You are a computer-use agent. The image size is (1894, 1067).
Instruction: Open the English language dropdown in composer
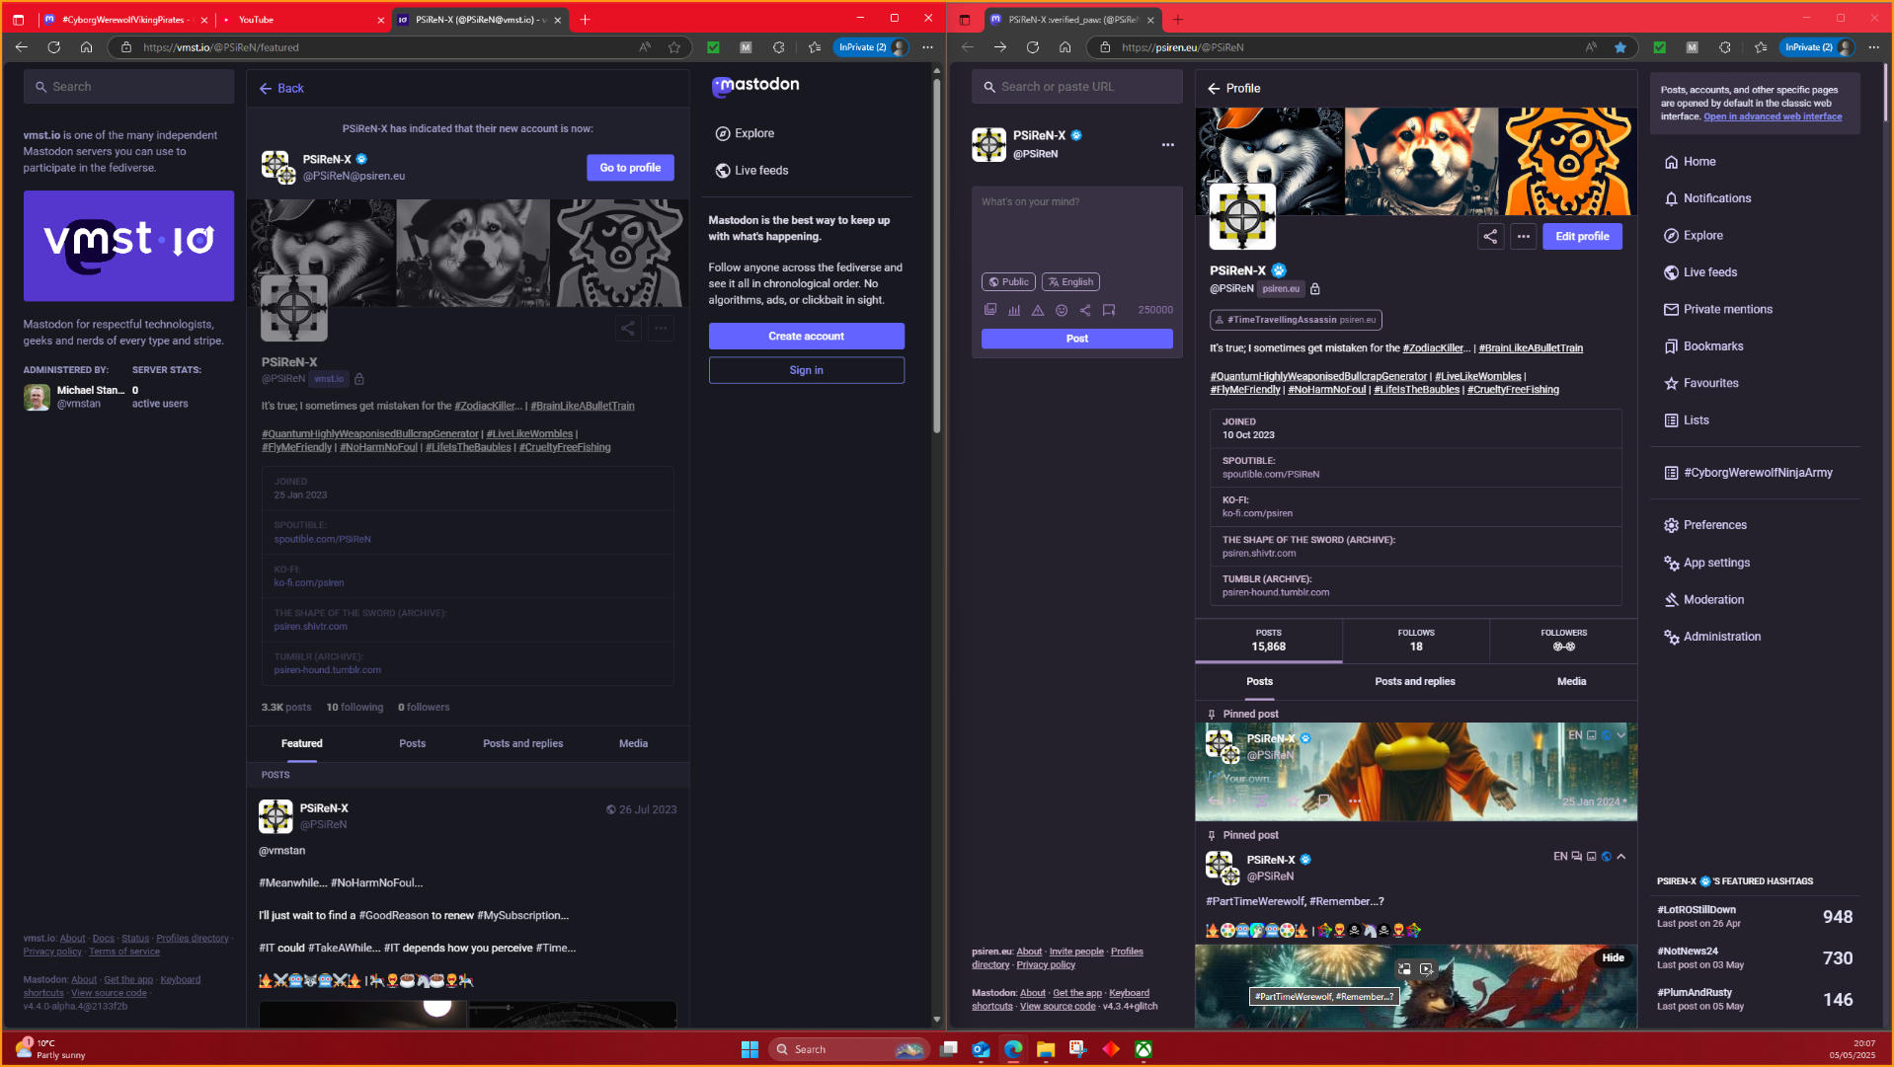[1070, 282]
